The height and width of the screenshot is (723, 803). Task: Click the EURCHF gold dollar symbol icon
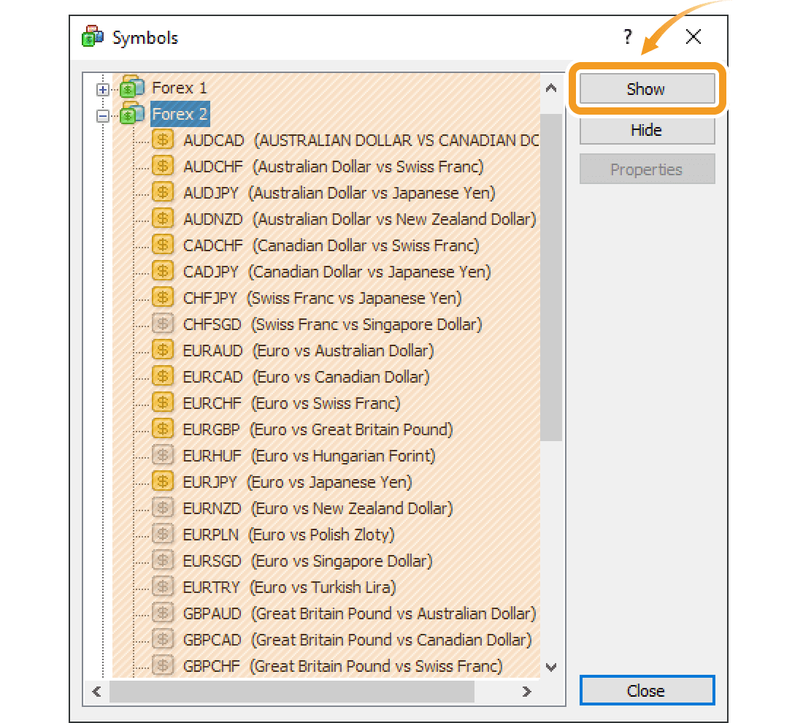[x=163, y=402]
